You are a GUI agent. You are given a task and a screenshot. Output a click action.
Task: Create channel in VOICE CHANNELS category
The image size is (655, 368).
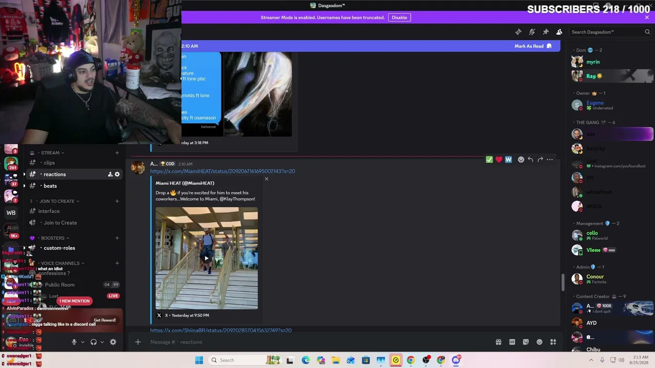pyautogui.click(x=117, y=263)
